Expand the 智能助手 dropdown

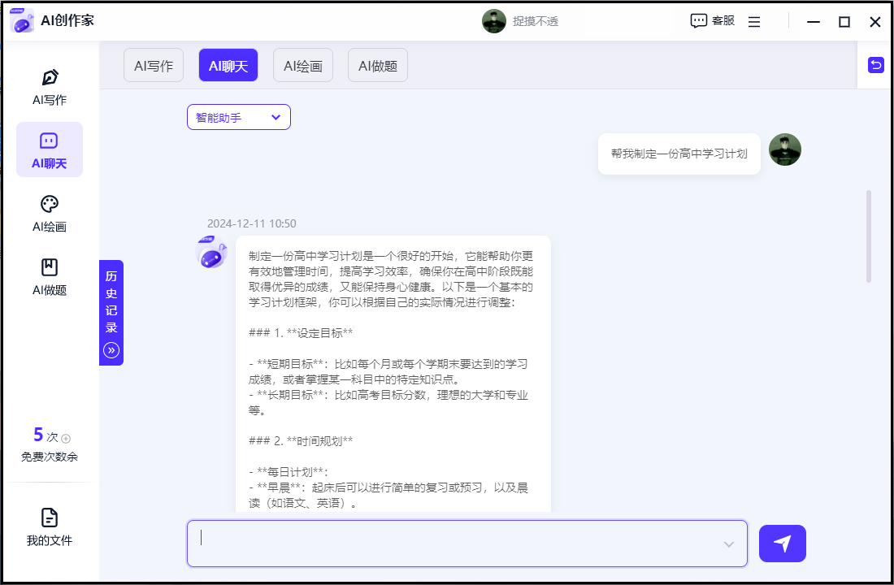point(239,117)
